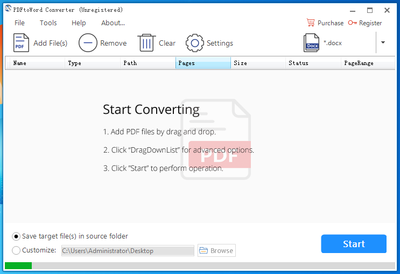Click the Add File(s) label

pyautogui.click(x=51, y=43)
